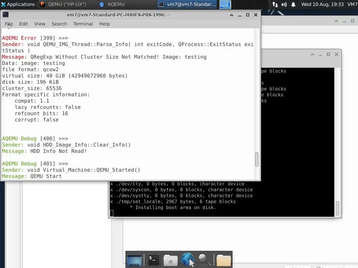Click the "AQEMU Error [399] >>>" line
The width and height of the screenshot is (358, 268).
35,38
